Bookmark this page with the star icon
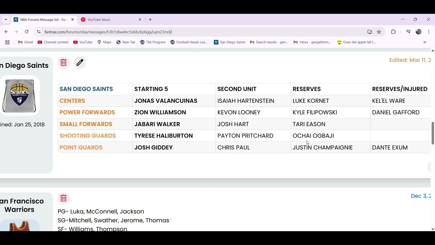This screenshot has height=245, width=435. click(x=379, y=32)
